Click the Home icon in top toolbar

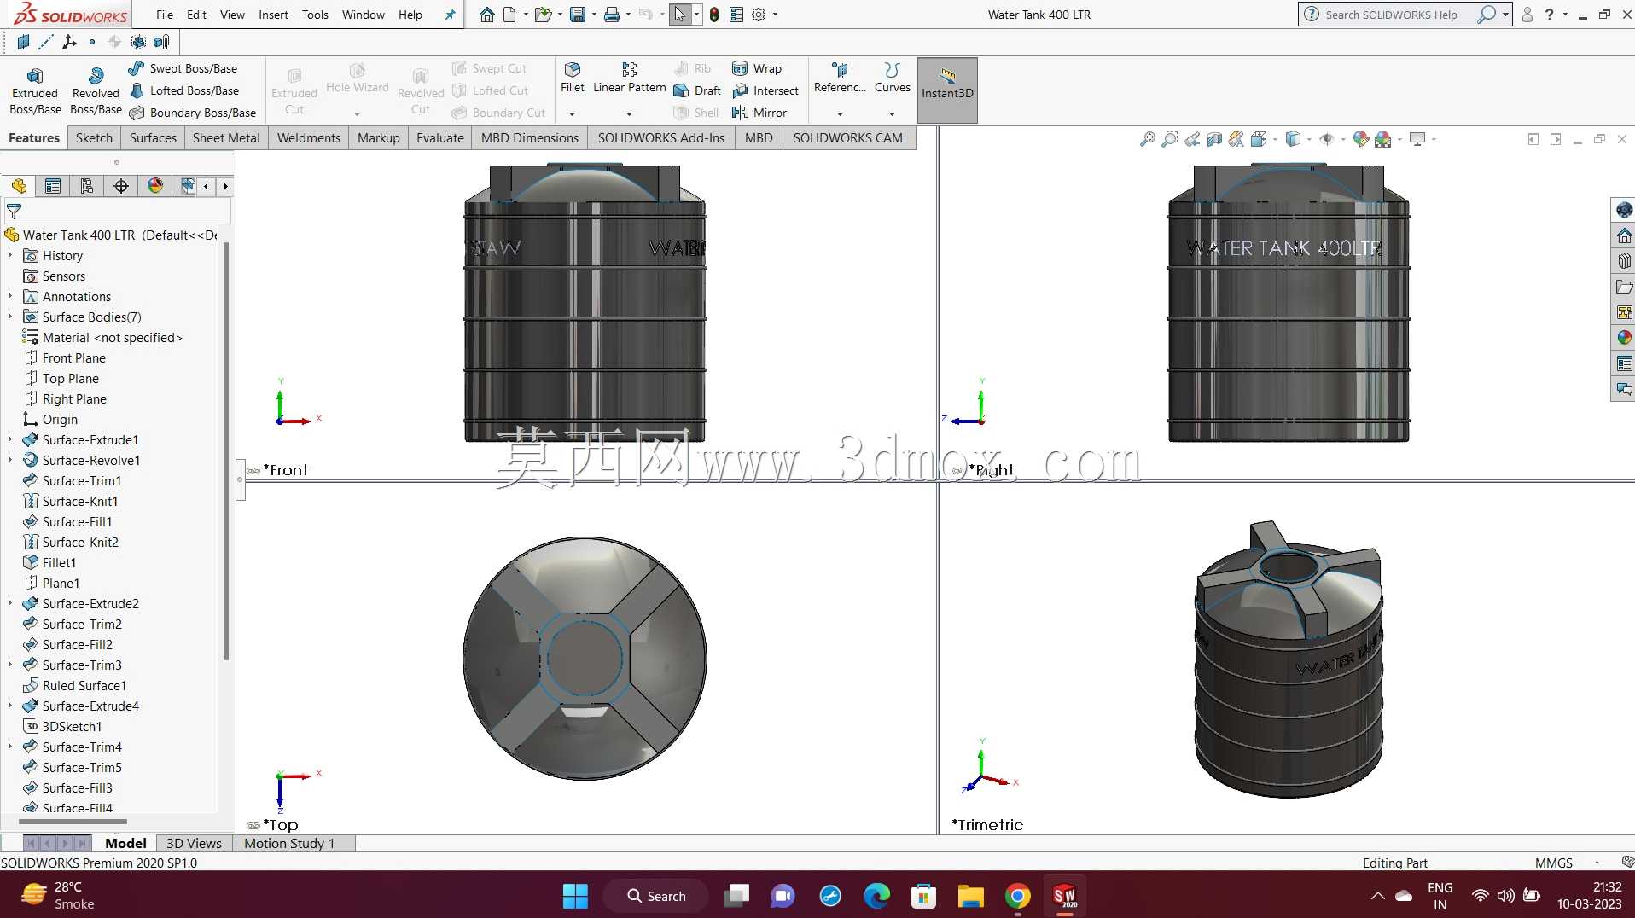(486, 15)
